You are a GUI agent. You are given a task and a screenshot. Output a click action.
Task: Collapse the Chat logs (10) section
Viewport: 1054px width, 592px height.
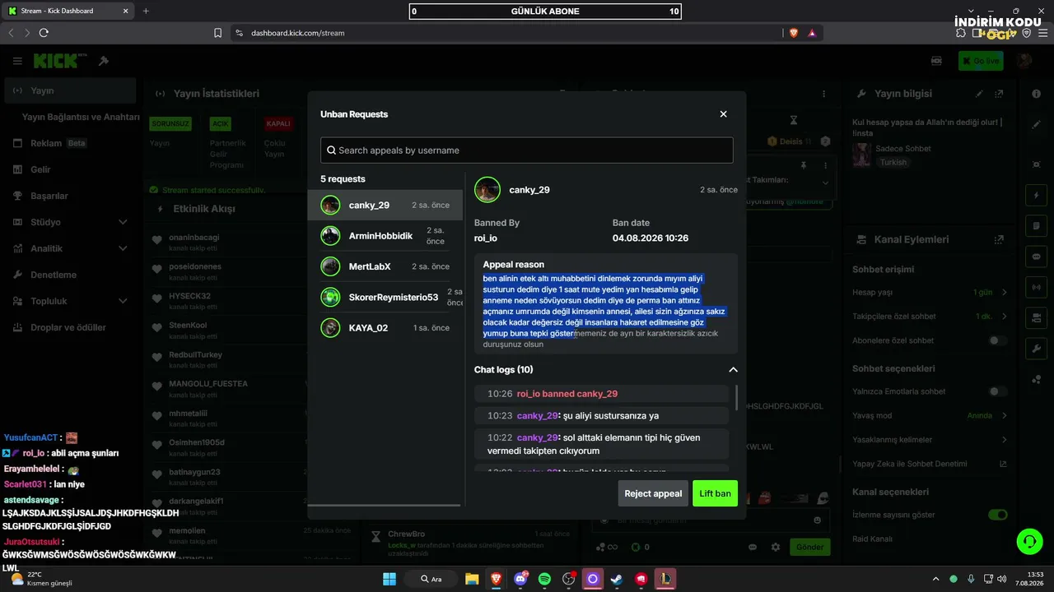733,370
